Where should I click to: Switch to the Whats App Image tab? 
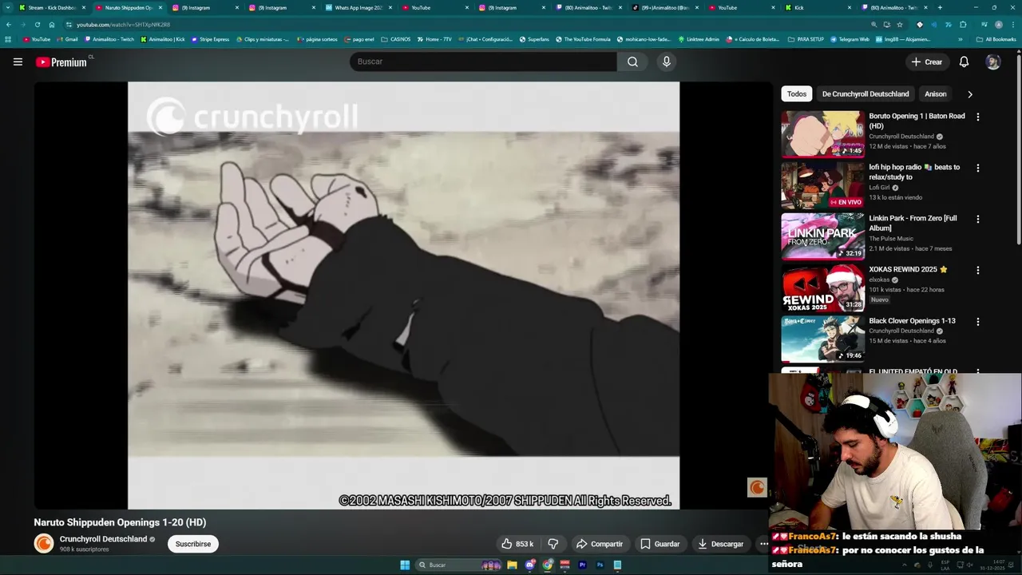tap(357, 7)
